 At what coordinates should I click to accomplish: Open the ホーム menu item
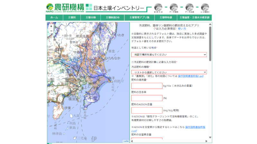(x=54, y=18)
